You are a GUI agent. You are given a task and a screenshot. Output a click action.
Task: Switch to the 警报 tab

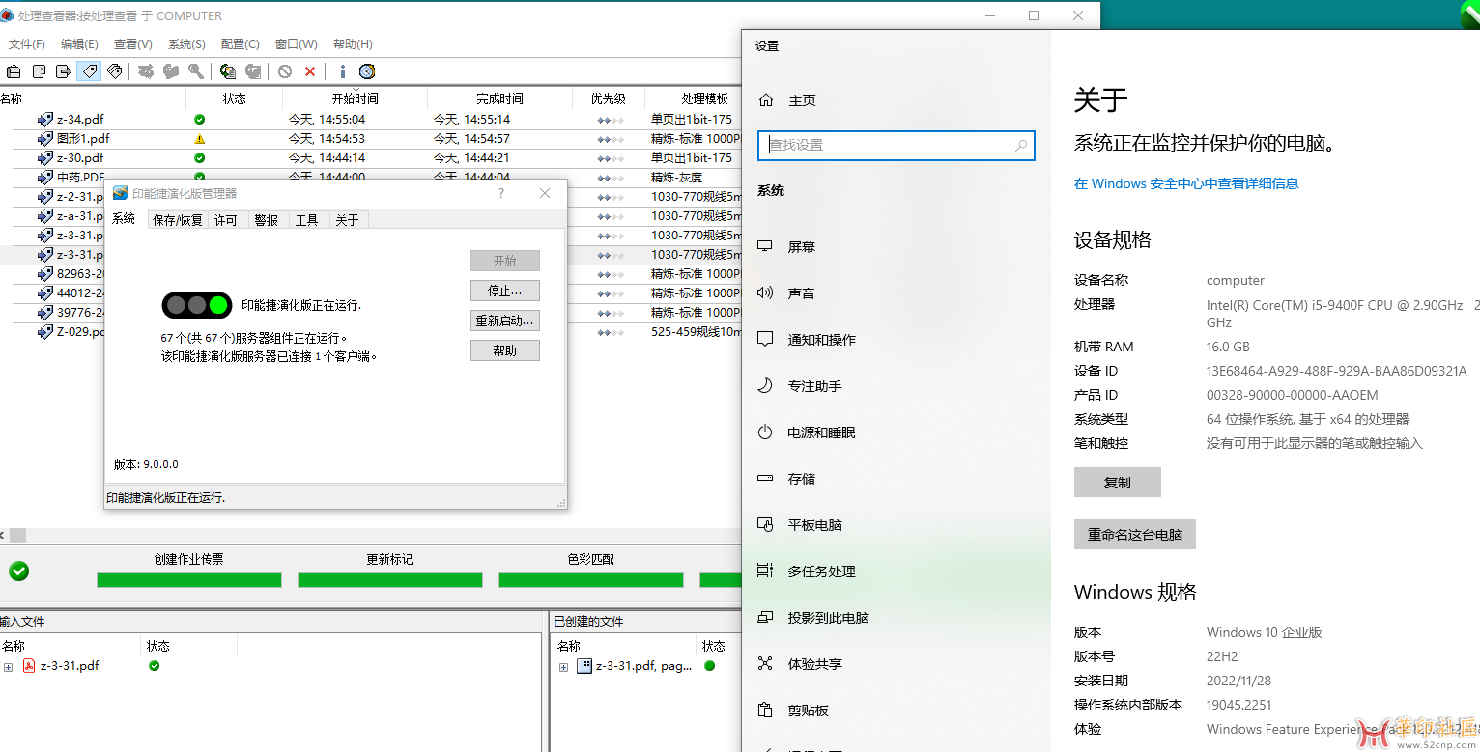click(x=267, y=220)
